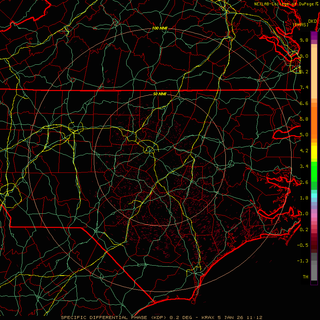Image resolution: width=320 pixels, height=320 pixels.
Task: Select the 7.4 value on the color scale
Action: [x=304, y=87]
